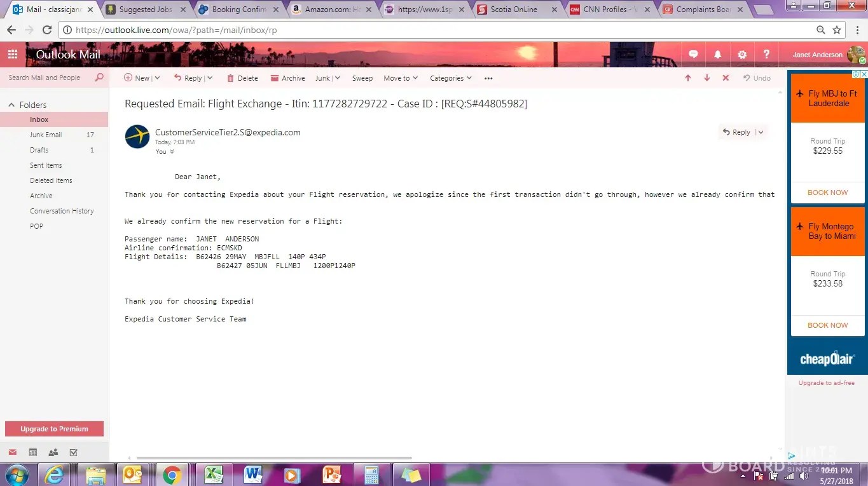Click the horizontal scrollbar under the email
This screenshot has width=868, height=486.
(274, 457)
